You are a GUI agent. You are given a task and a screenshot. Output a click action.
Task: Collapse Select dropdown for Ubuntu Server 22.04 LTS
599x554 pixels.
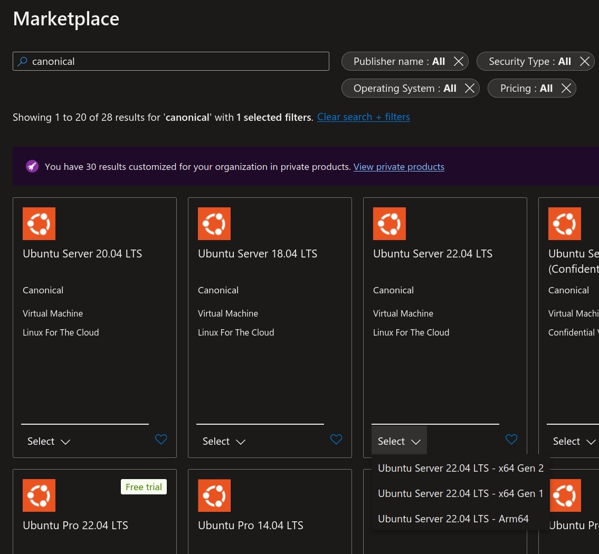pyautogui.click(x=399, y=441)
